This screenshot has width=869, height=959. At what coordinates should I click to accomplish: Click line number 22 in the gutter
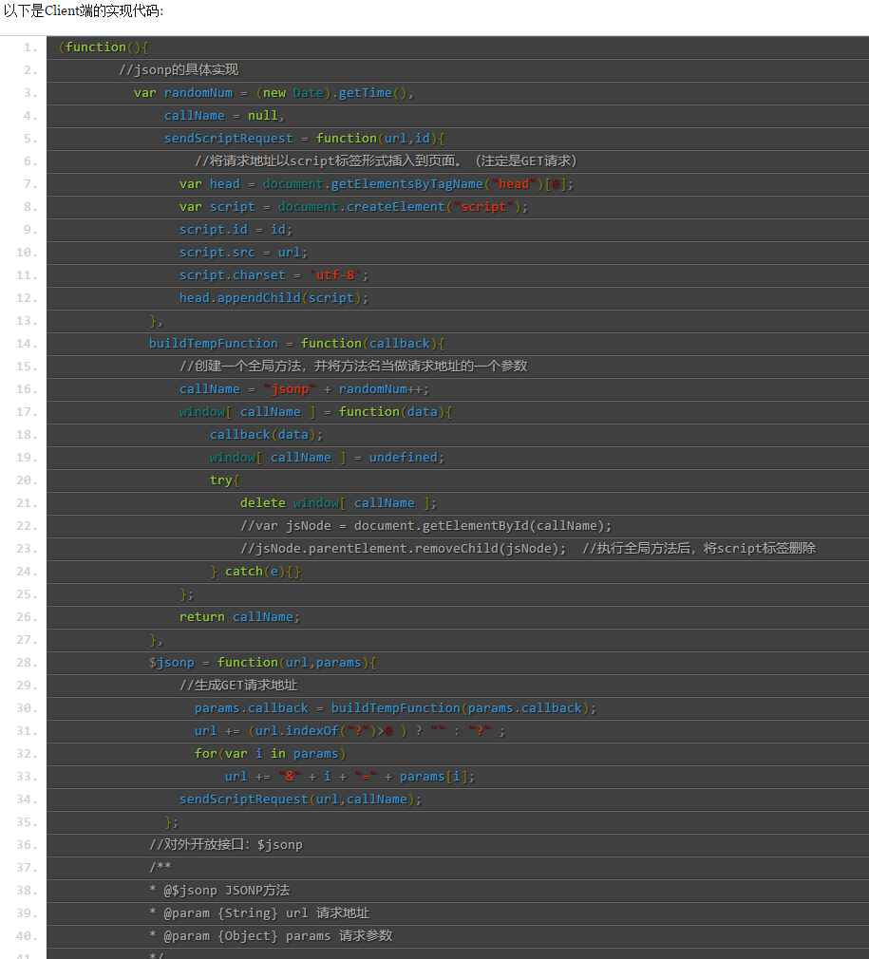pyautogui.click(x=28, y=526)
